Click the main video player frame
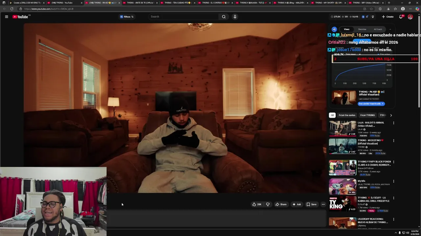 [174, 108]
